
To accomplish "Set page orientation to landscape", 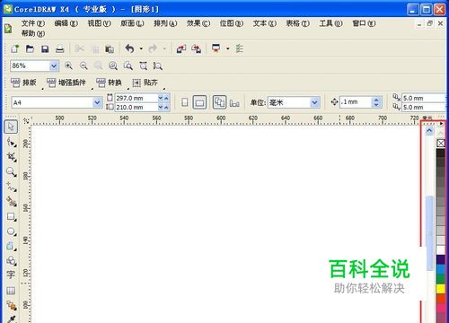I will pos(199,102).
